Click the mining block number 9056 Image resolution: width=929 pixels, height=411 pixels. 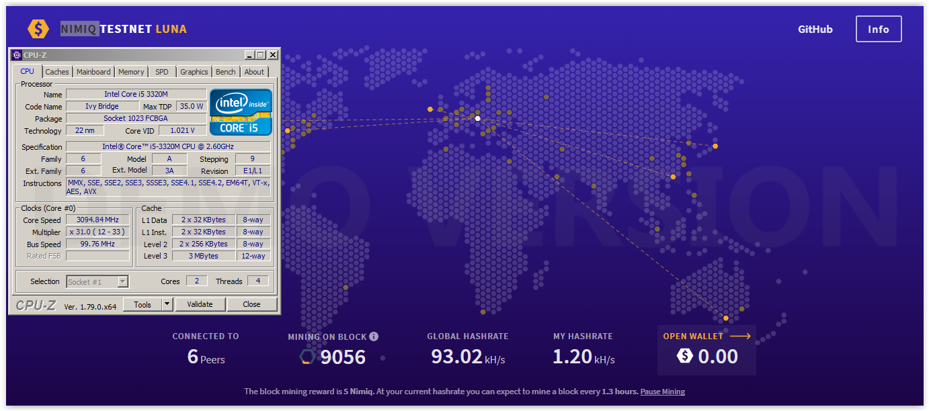343,357
